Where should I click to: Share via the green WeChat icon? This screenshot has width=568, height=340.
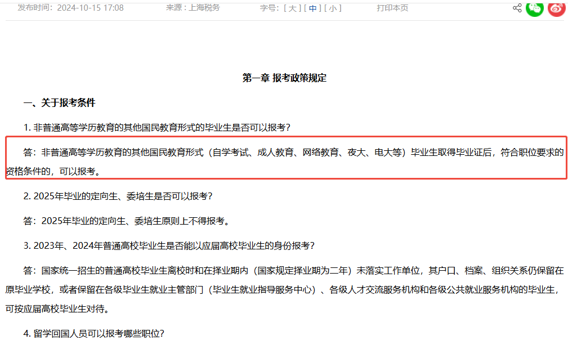tap(535, 8)
